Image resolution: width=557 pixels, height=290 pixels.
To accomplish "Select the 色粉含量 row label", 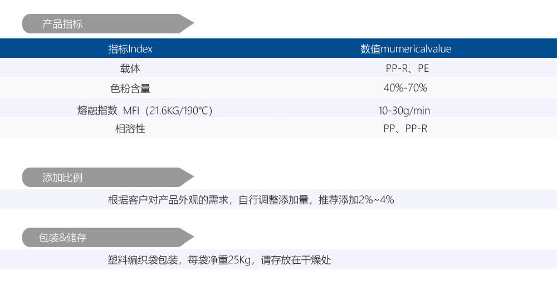I will [x=130, y=88].
